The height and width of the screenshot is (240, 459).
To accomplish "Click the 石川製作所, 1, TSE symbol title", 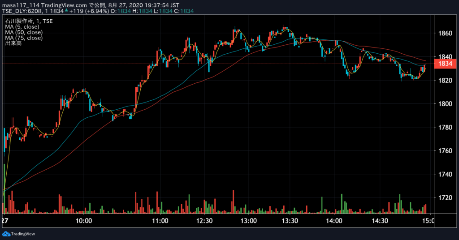I will click(29, 21).
